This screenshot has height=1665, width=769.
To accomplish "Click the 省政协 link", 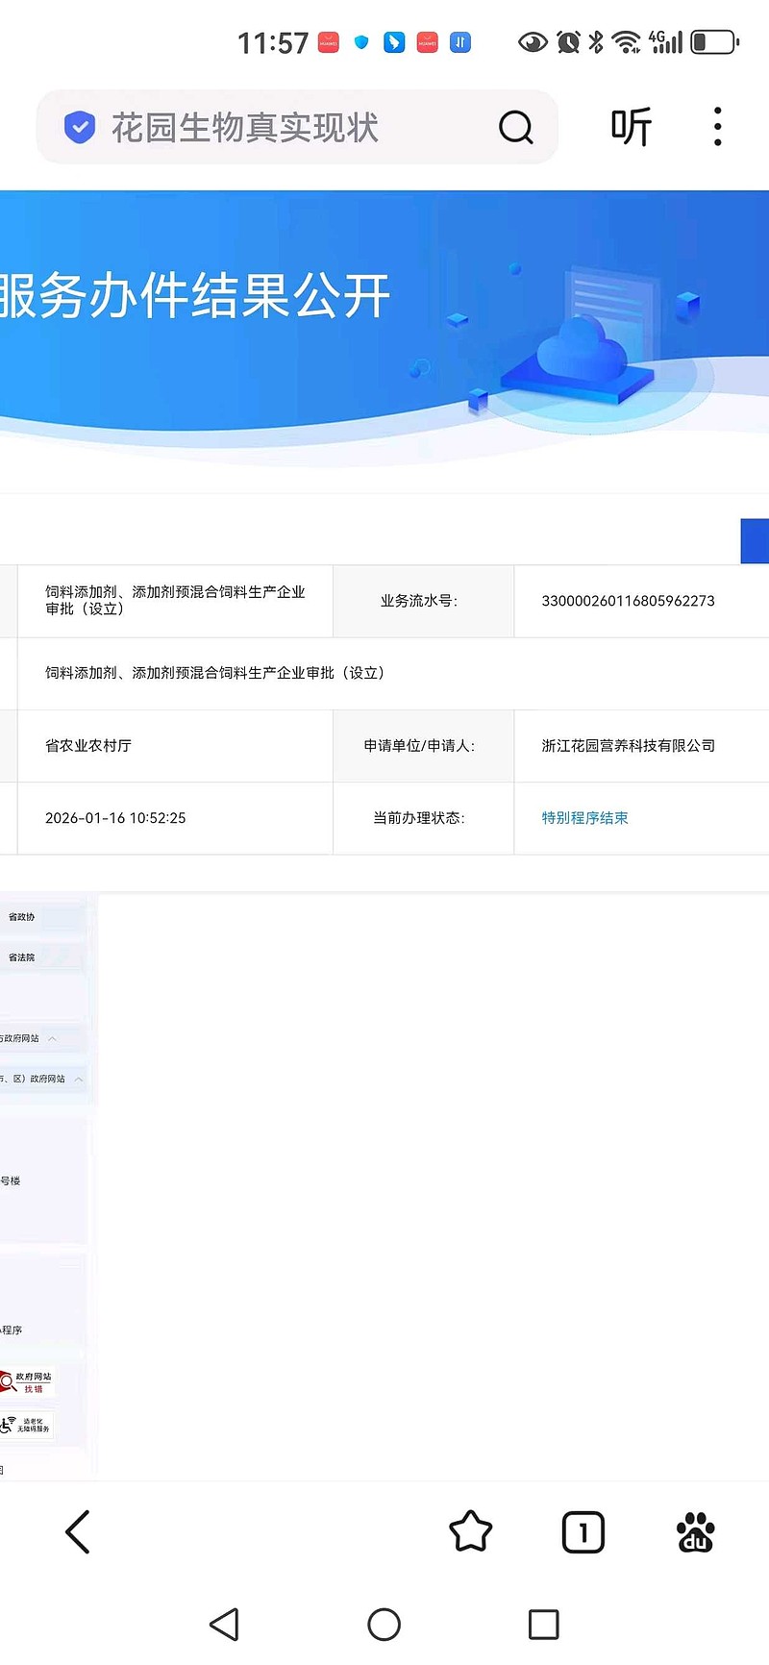I will pyautogui.click(x=21, y=917).
